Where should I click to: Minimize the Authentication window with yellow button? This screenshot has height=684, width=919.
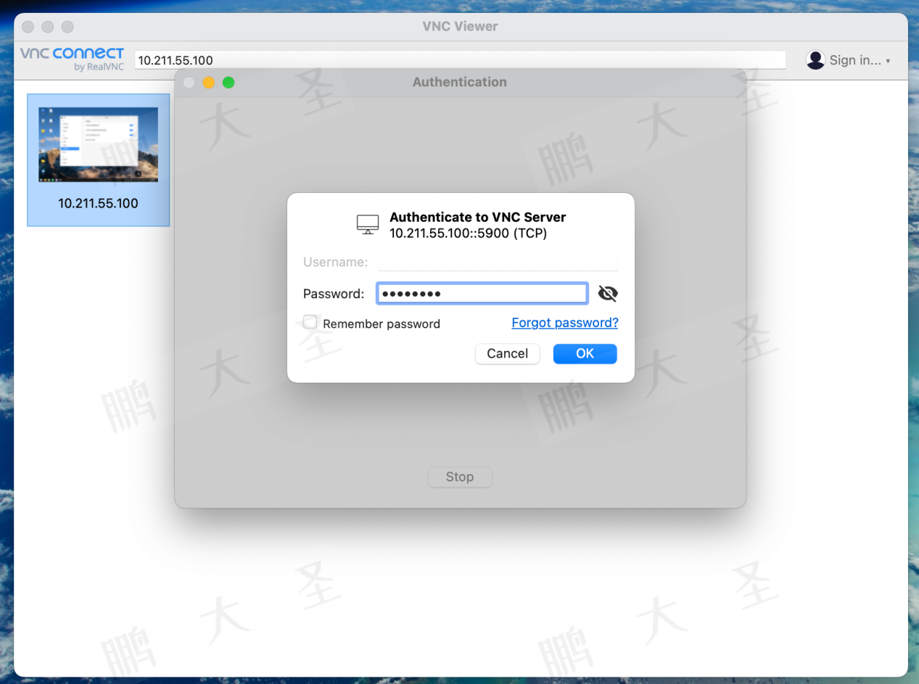[x=208, y=83]
